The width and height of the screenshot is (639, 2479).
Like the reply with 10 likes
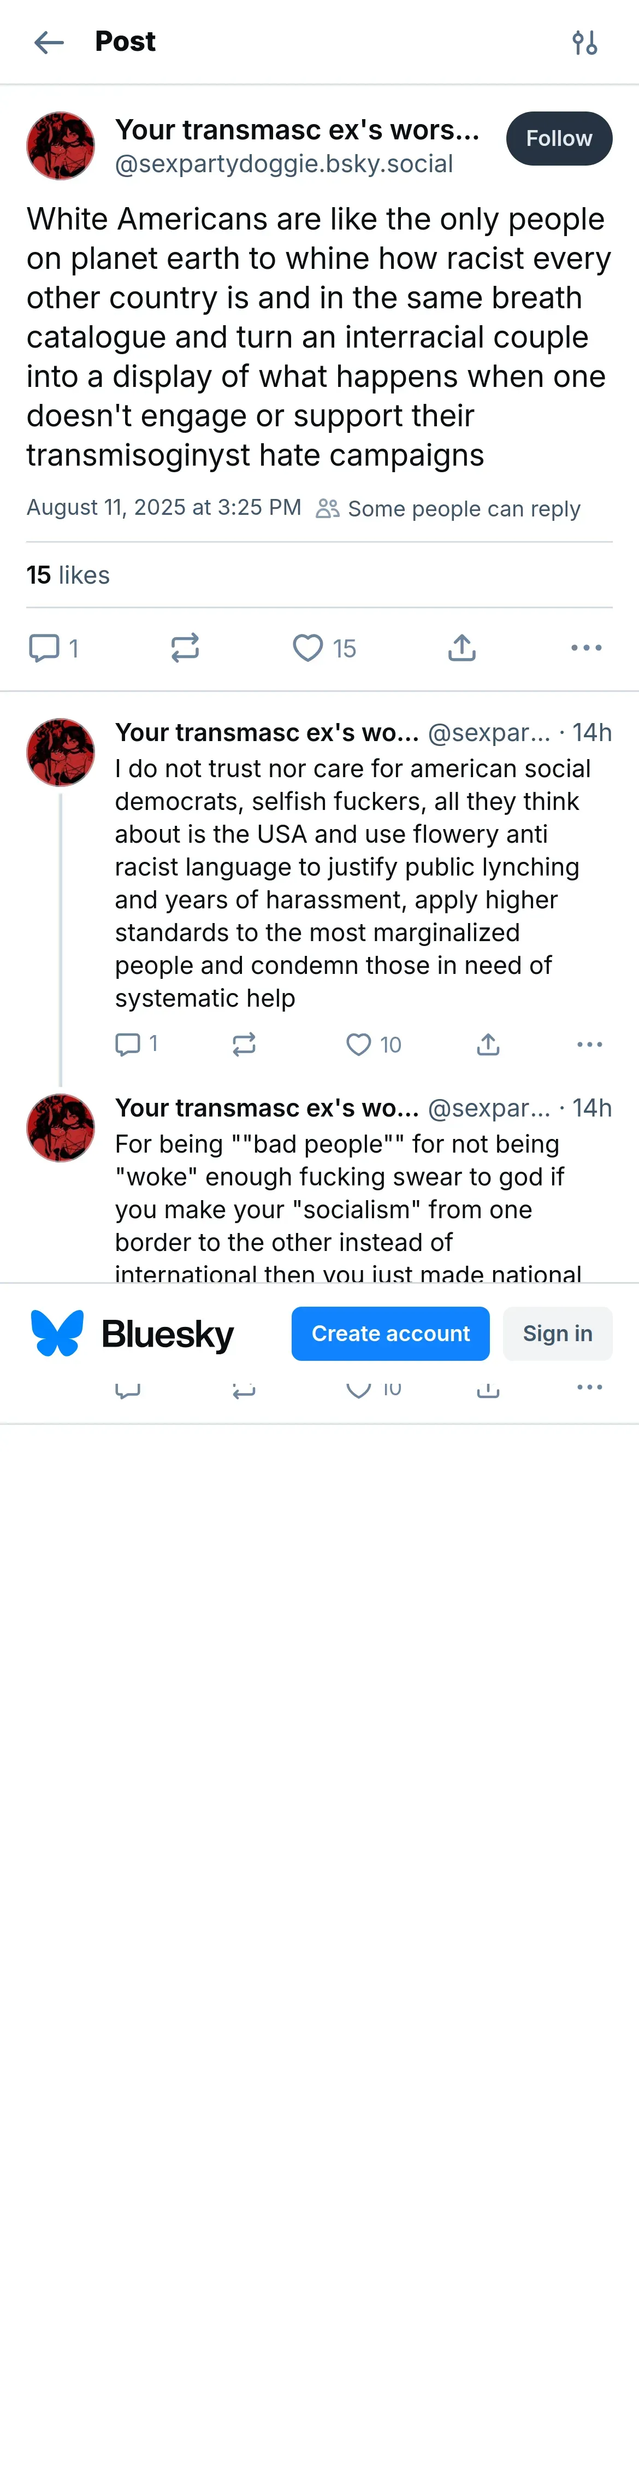coord(359,1044)
